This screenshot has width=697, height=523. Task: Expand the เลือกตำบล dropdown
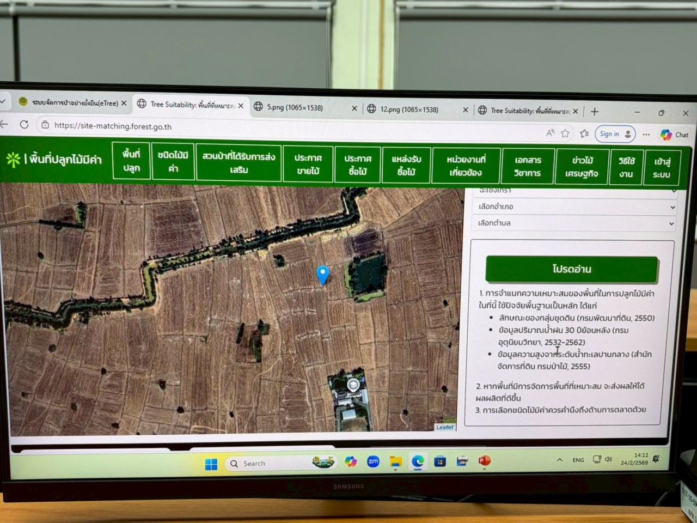(574, 223)
